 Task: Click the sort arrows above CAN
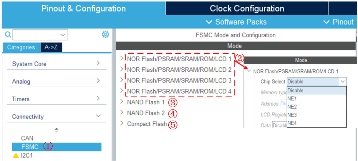56,130
